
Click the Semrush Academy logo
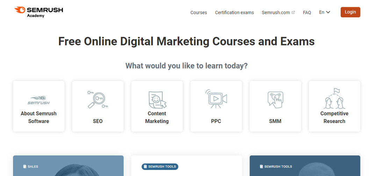(x=39, y=12)
